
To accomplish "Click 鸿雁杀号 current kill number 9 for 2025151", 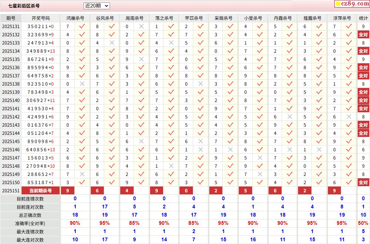I will coord(68,191).
